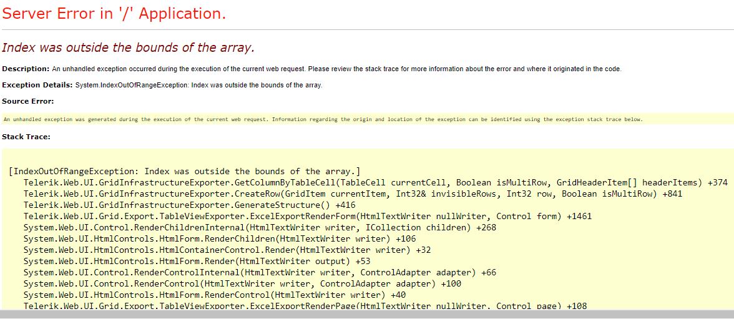Click the ExcelExportRenderForm +1461 stack line
This screenshot has width=734, height=319.
point(308,216)
